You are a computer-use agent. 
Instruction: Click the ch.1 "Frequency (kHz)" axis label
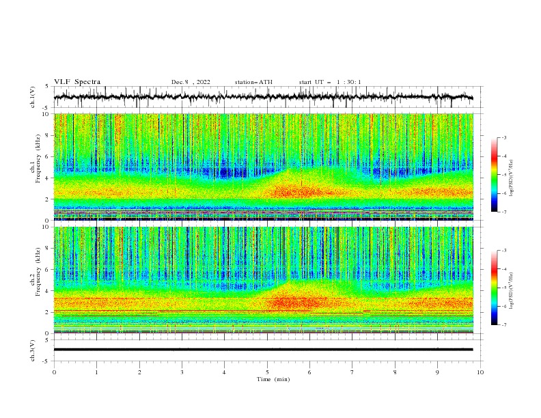point(38,159)
